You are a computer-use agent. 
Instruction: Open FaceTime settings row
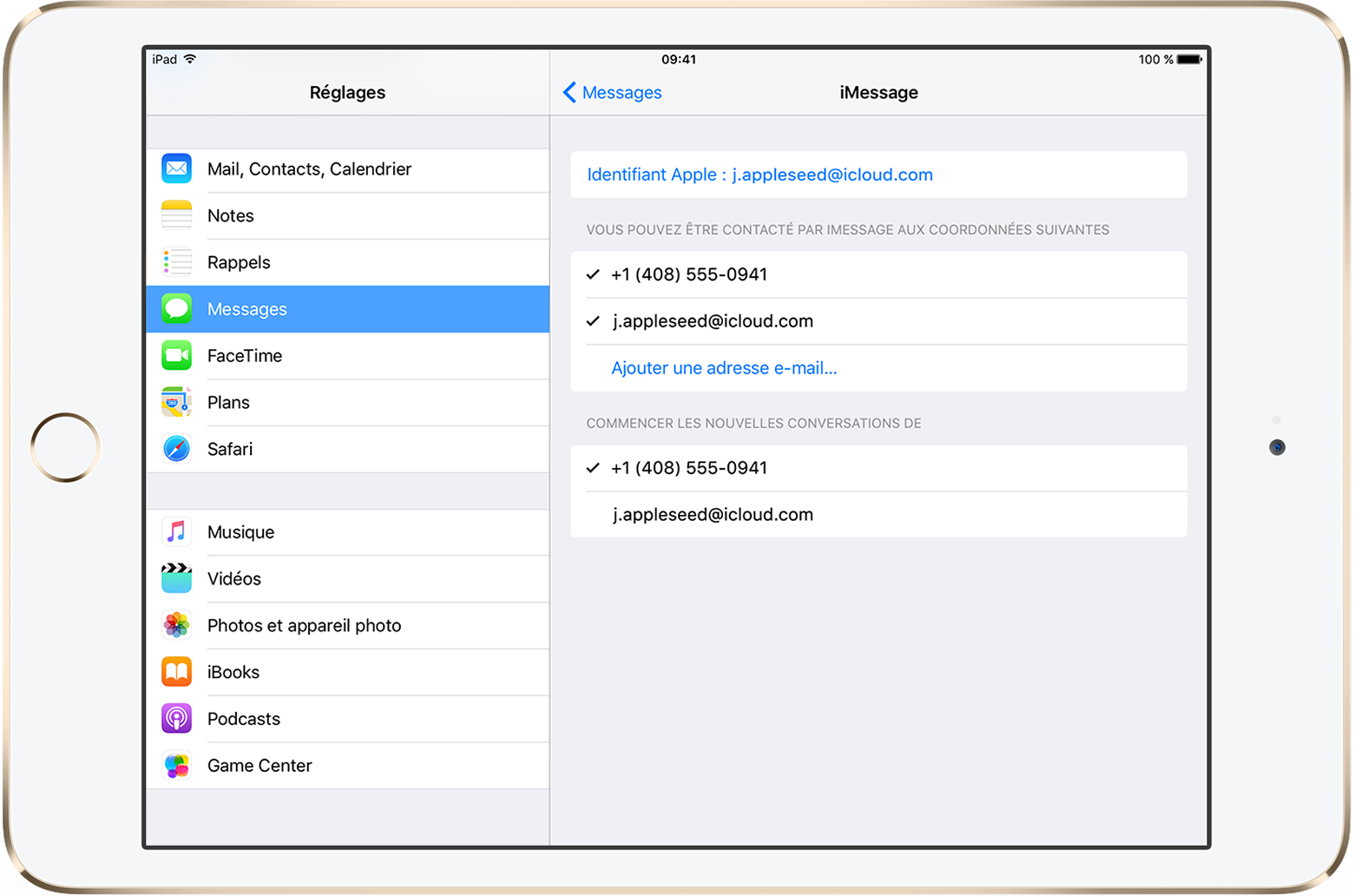tap(348, 356)
